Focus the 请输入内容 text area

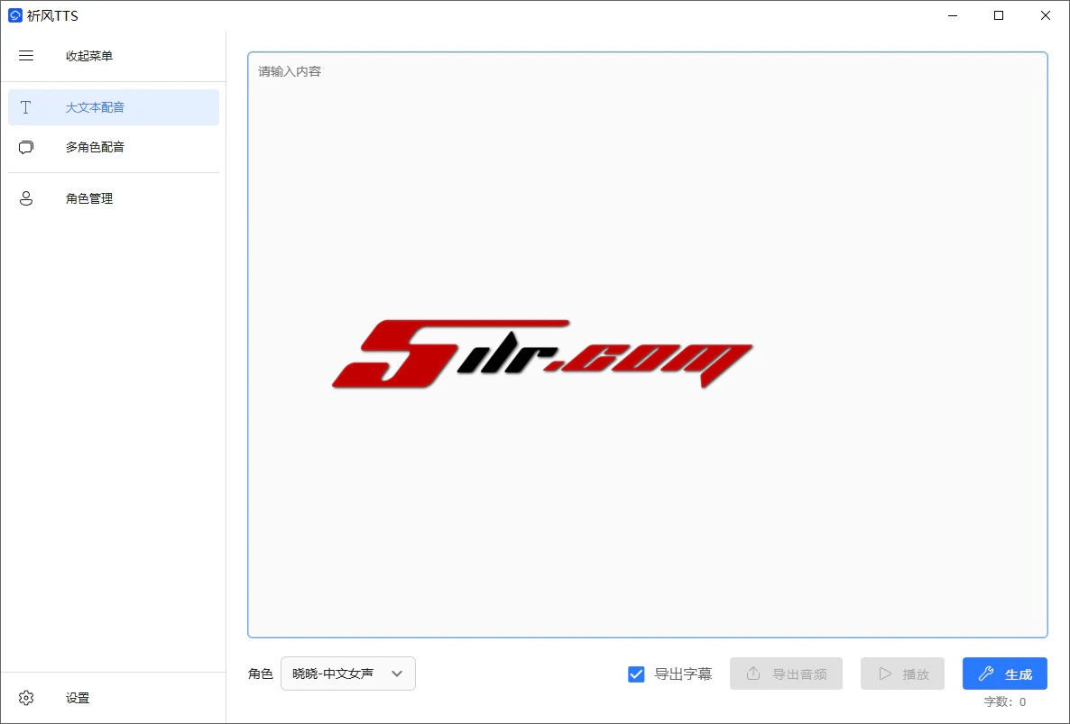tap(648, 345)
